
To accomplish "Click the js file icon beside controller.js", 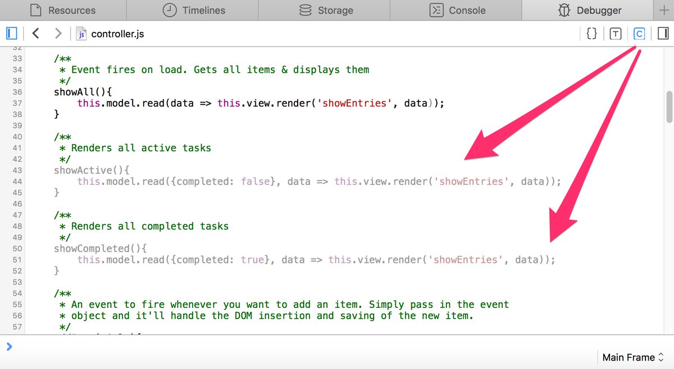I will coord(81,34).
